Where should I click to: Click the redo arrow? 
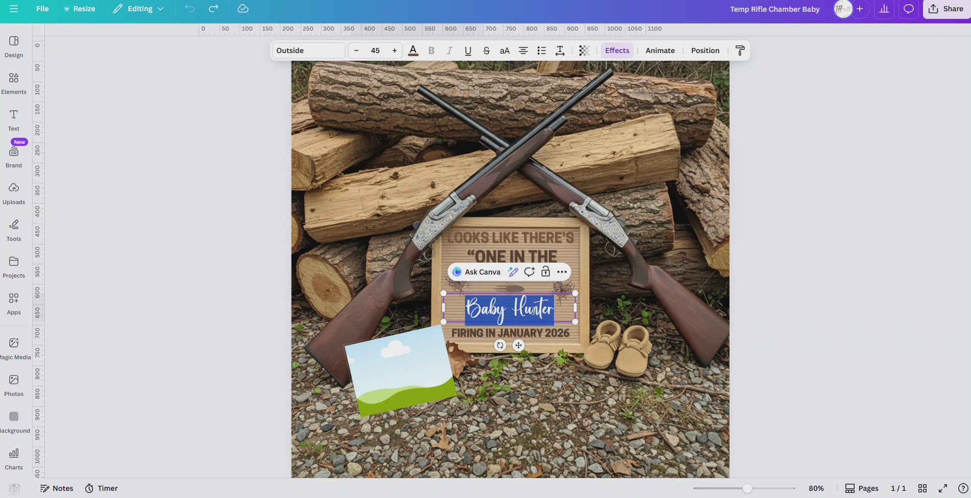click(213, 9)
